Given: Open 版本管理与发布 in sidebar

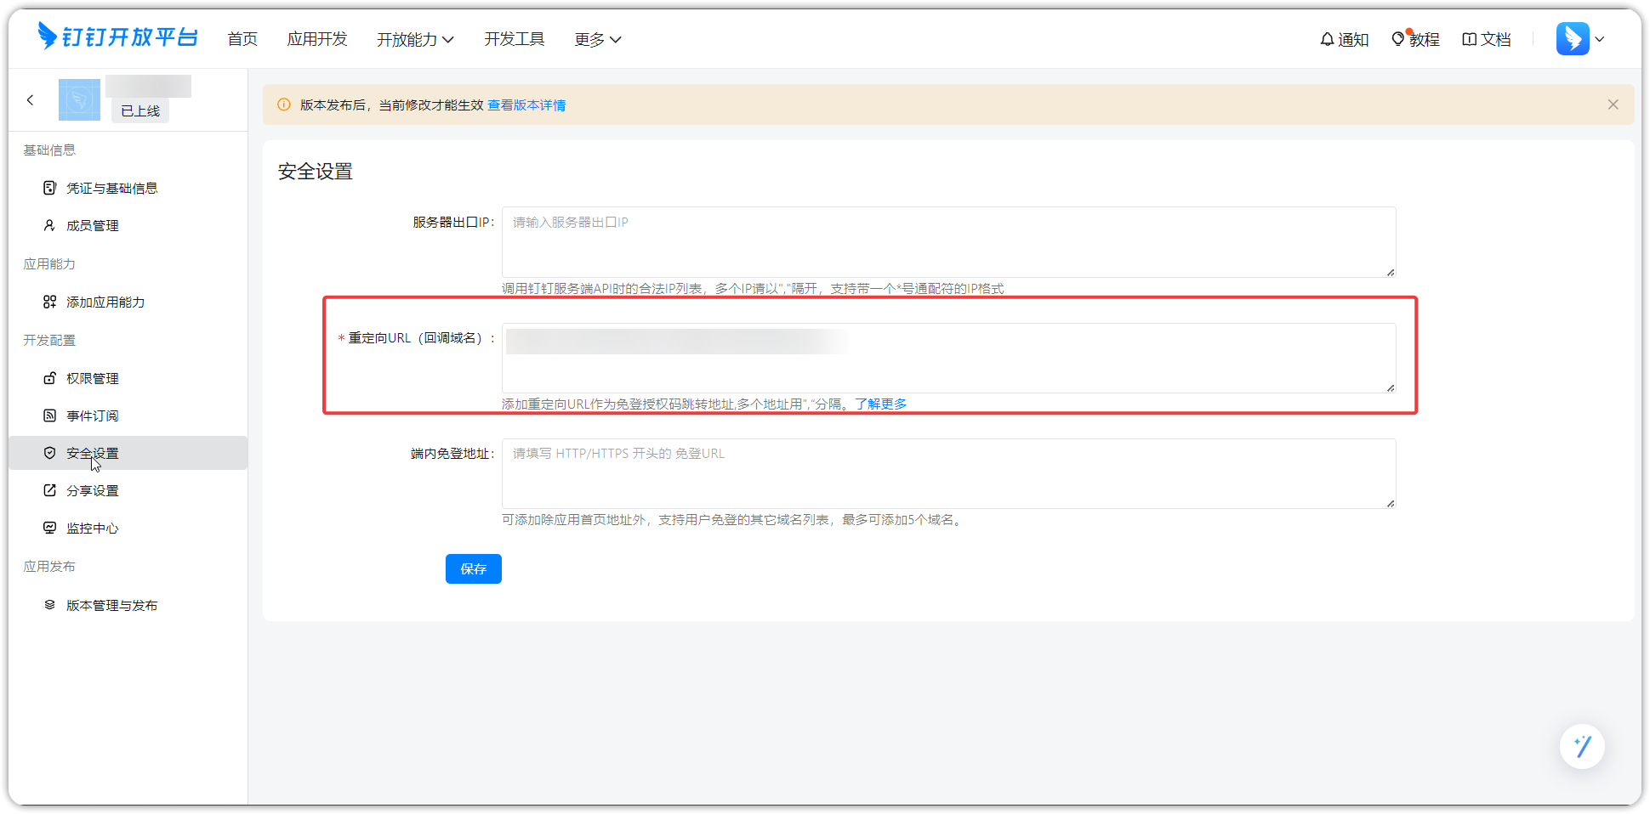Looking at the screenshot, I should pos(128,605).
